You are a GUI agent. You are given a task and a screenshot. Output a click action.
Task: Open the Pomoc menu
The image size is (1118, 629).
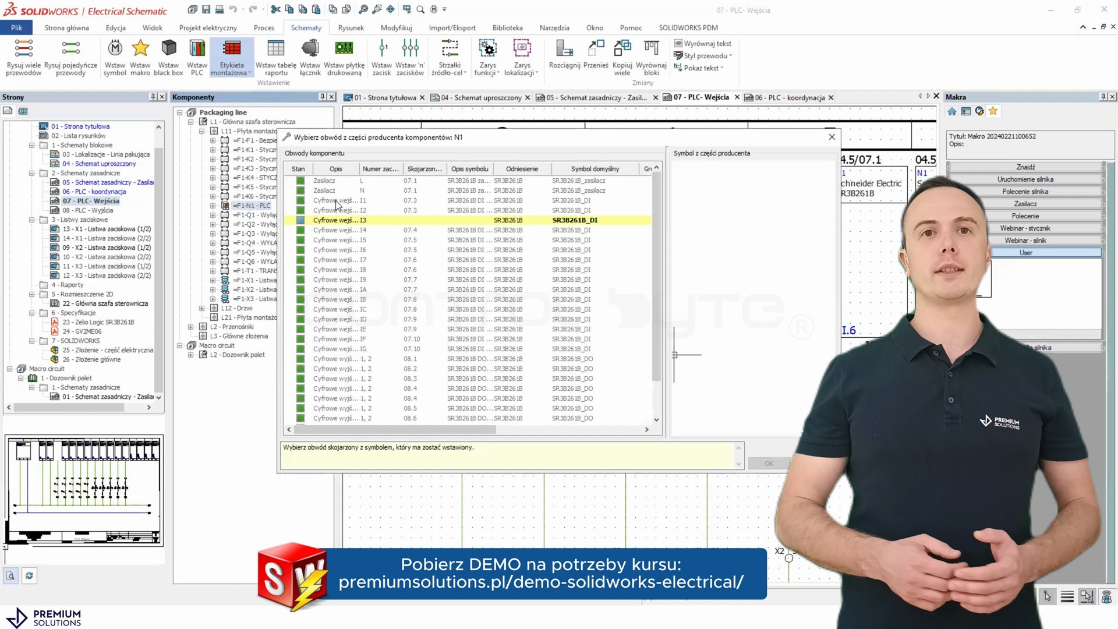point(631,27)
